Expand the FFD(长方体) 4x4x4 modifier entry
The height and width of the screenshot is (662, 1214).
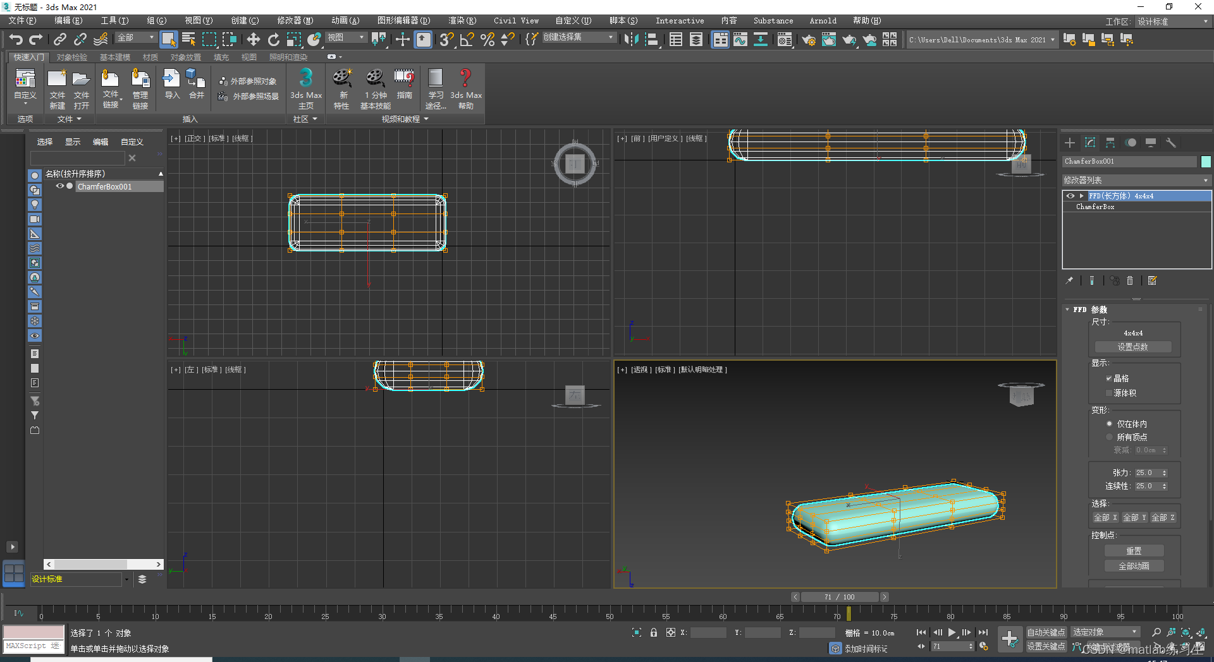tap(1081, 196)
